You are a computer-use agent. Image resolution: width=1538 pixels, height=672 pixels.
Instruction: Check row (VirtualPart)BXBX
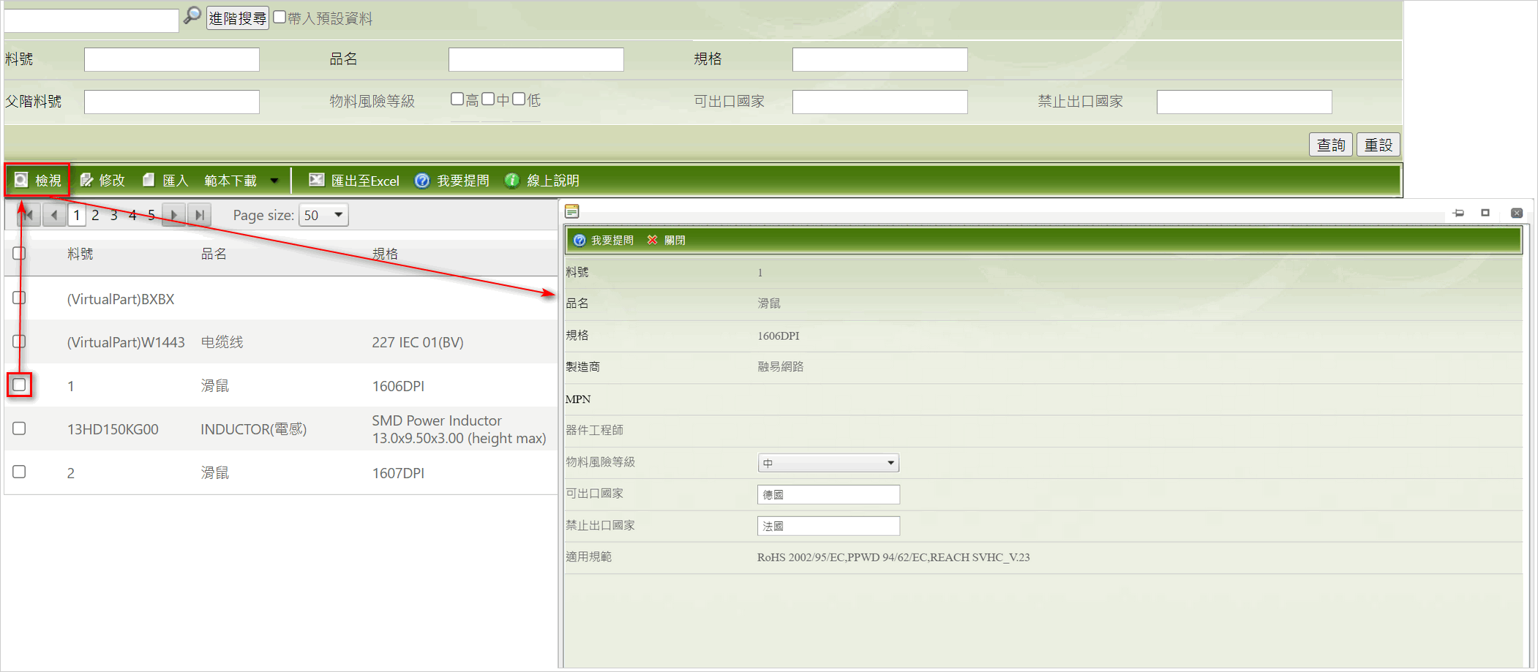point(19,298)
